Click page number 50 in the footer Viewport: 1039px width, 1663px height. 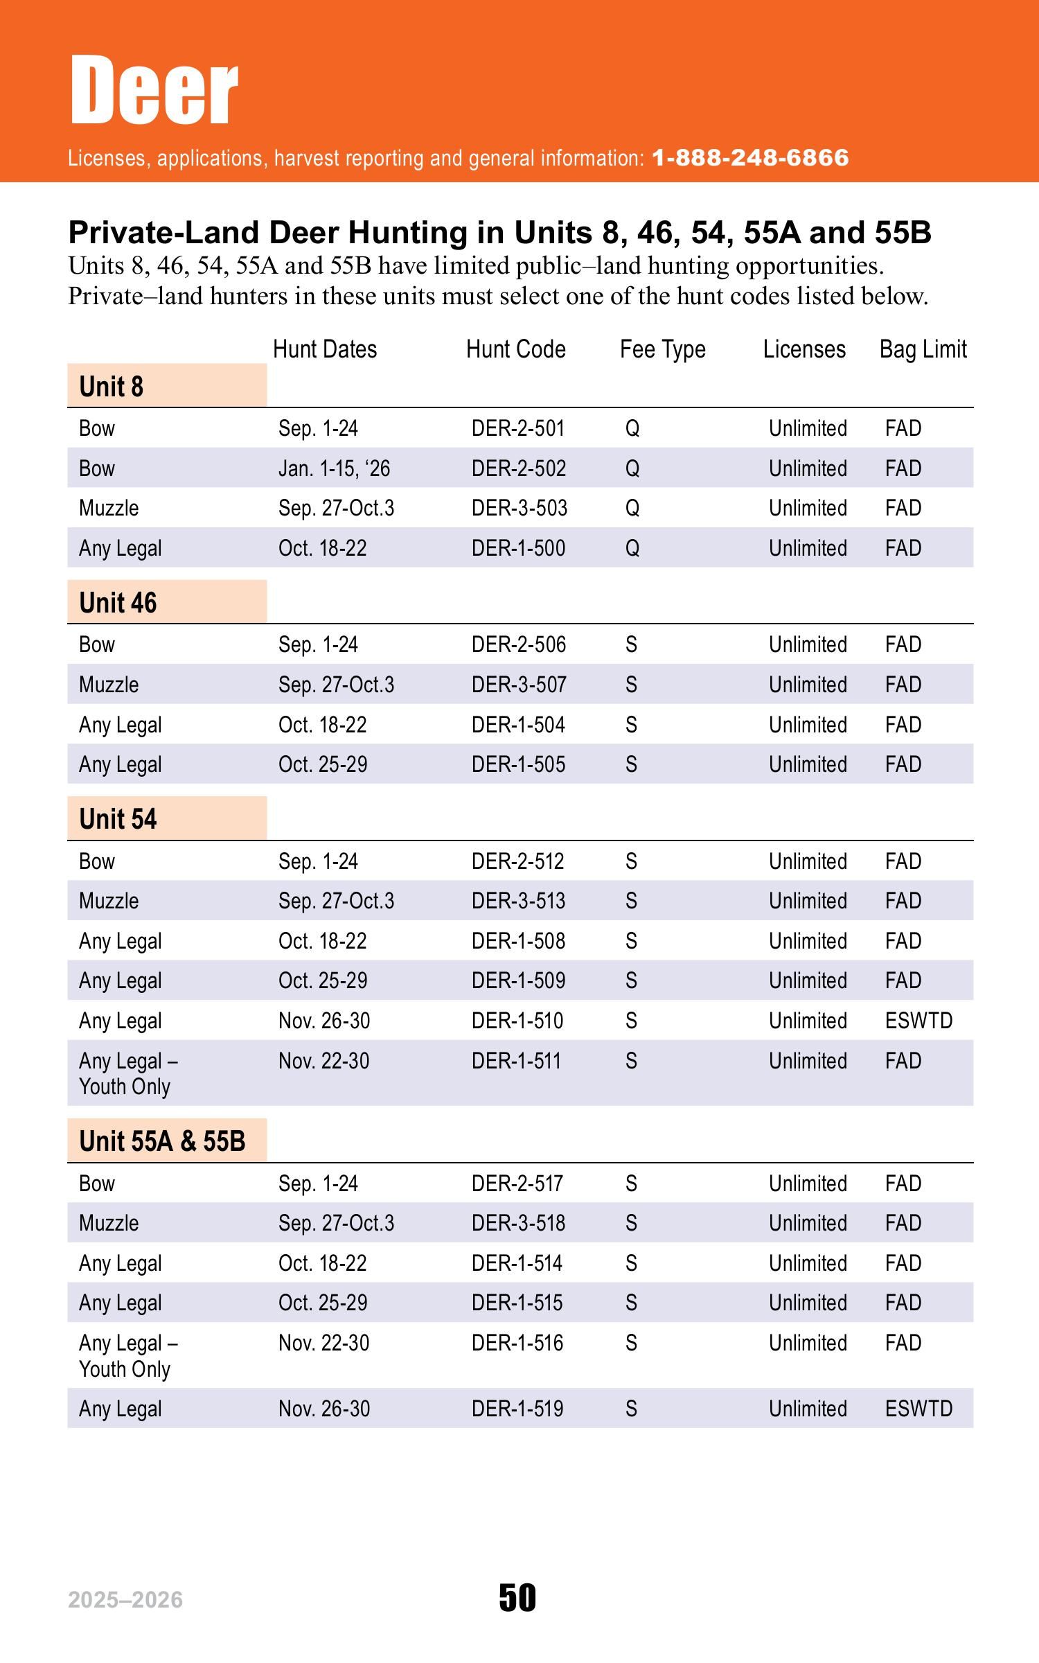pos(517,1599)
